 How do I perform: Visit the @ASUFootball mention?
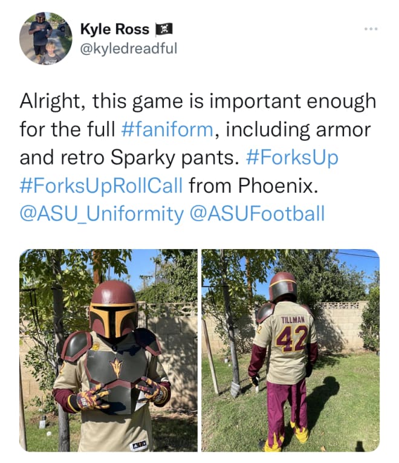[257, 213]
